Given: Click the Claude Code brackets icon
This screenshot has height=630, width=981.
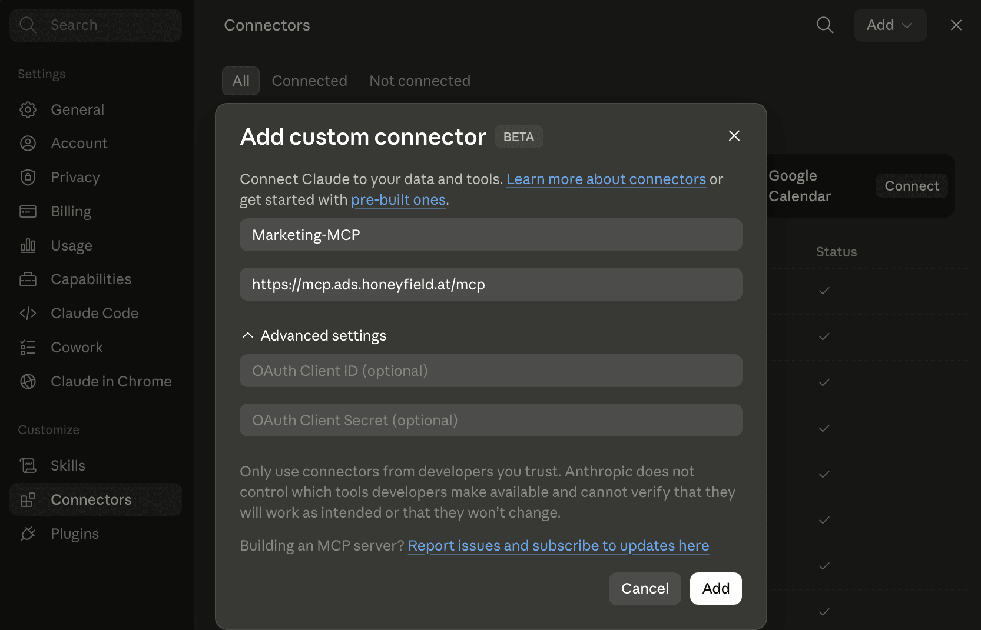Looking at the screenshot, I should point(28,314).
